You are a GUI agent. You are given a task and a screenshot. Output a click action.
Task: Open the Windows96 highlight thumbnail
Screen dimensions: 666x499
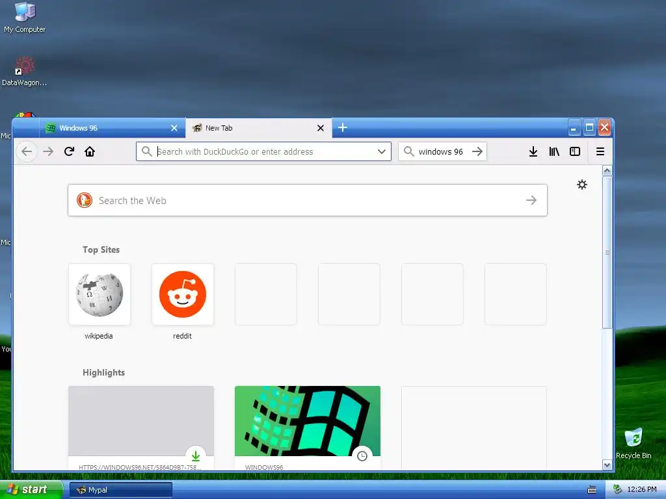click(x=308, y=421)
